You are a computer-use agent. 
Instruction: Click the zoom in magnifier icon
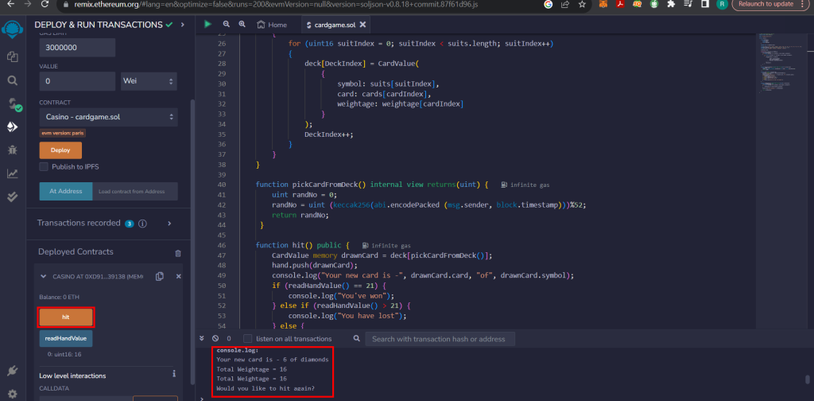(242, 25)
